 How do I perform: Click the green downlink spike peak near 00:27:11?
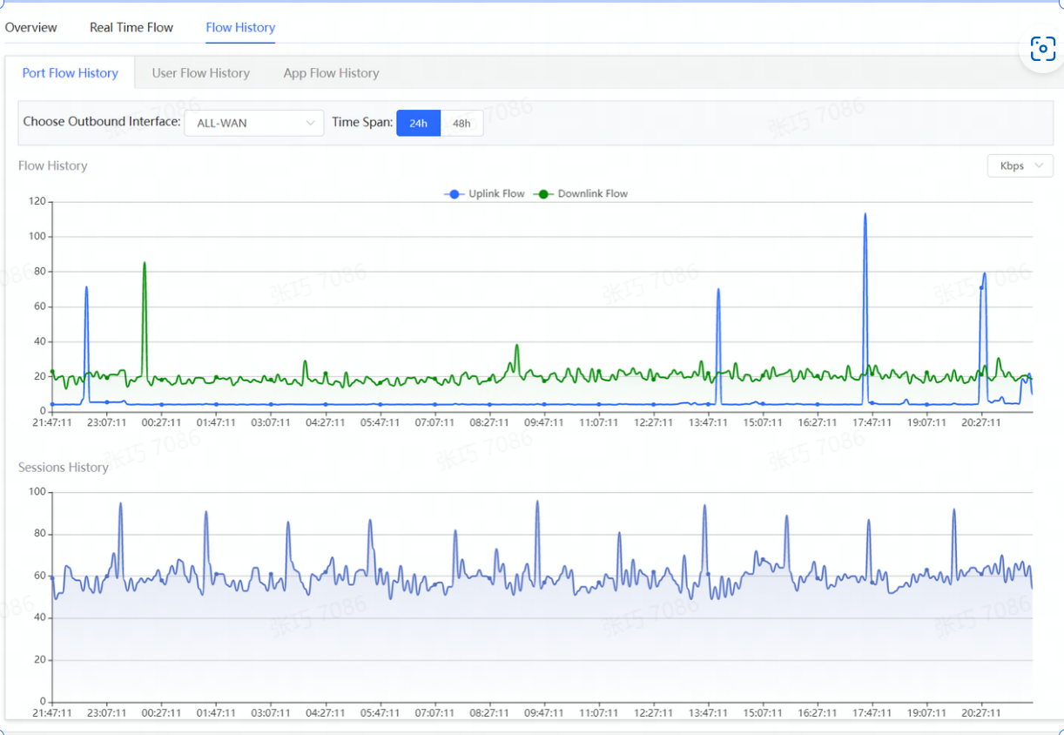coord(145,263)
